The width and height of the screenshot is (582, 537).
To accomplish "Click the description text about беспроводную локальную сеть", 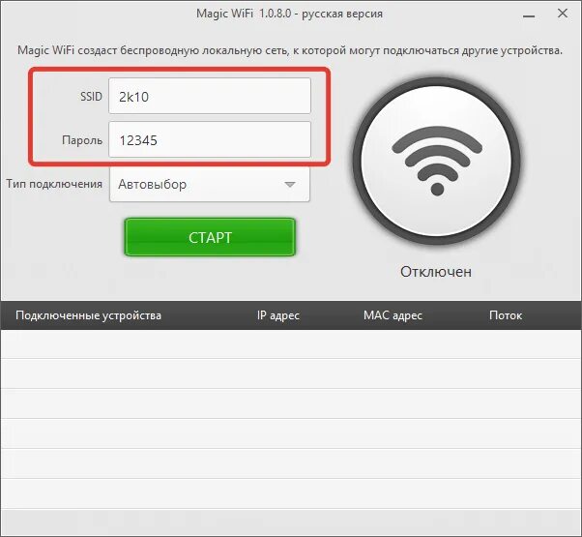I will click(x=290, y=49).
